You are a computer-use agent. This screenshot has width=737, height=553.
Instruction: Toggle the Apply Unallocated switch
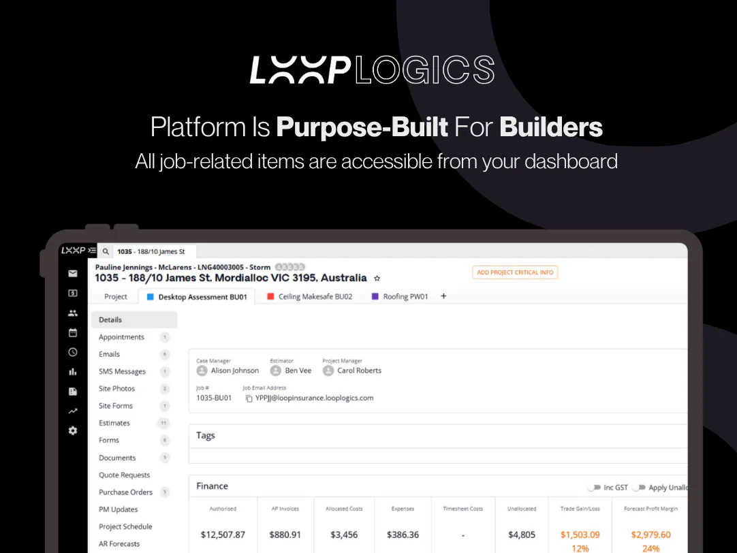click(x=639, y=487)
